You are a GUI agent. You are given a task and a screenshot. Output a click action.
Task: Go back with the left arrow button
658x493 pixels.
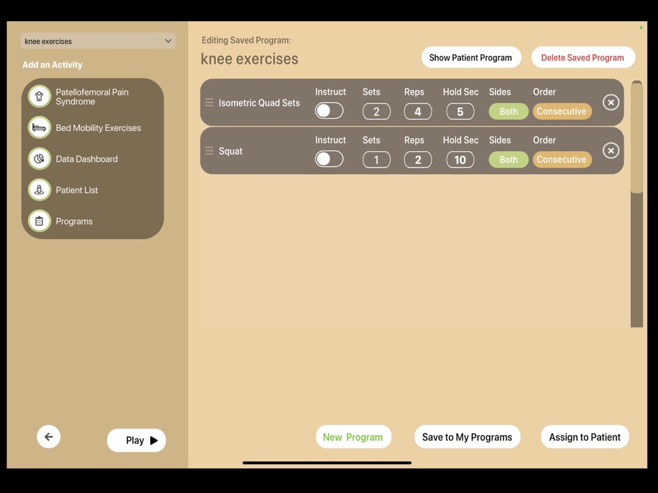(49, 437)
